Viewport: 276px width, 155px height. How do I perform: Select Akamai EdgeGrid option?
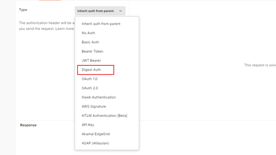tap(96, 134)
